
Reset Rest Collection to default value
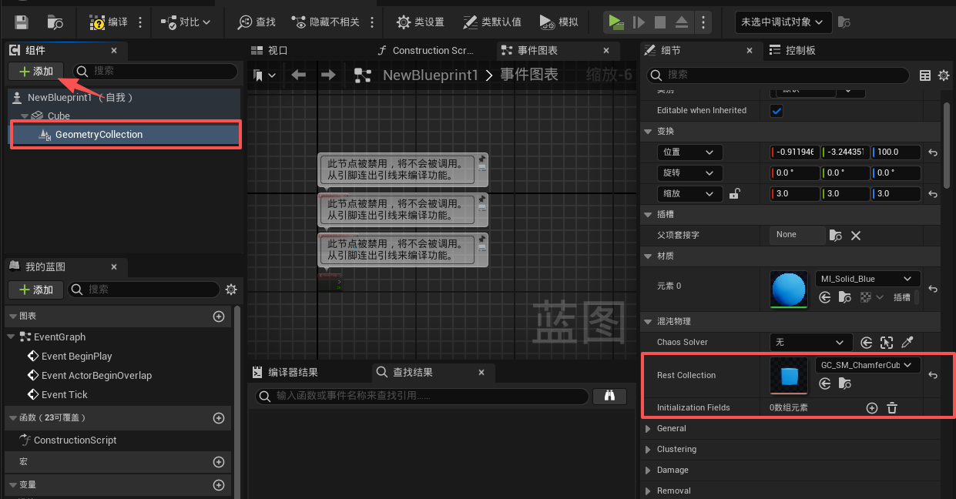pyautogui.click(x=933, y=376)
